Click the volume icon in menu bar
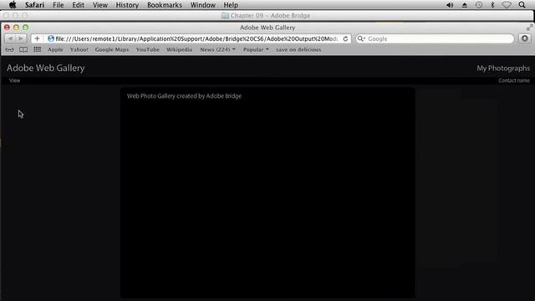The width and height of the screenshot is (535, 301). pos(450,5)
